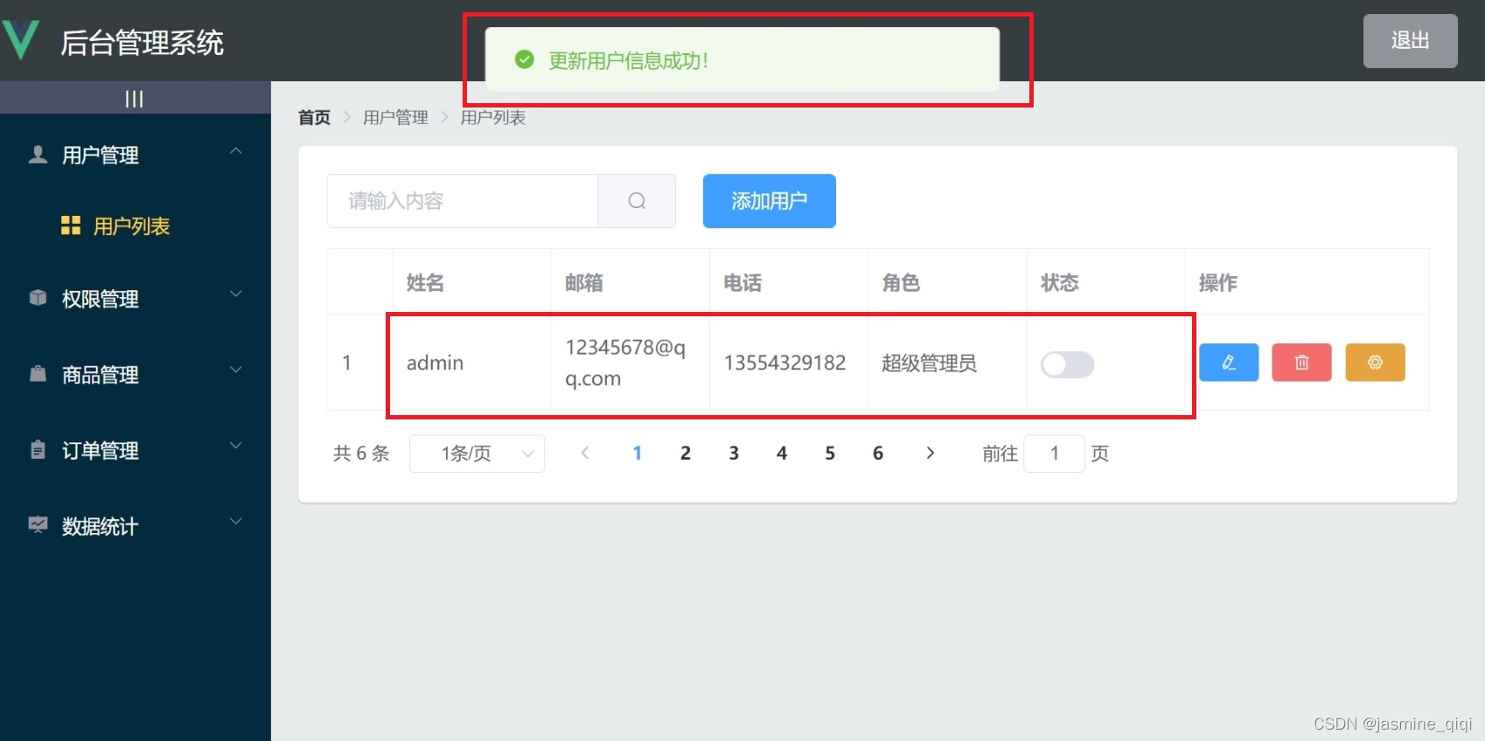Click the user icon beside 用户管理
The image size is (1485, 741).
tap(38, 155)
